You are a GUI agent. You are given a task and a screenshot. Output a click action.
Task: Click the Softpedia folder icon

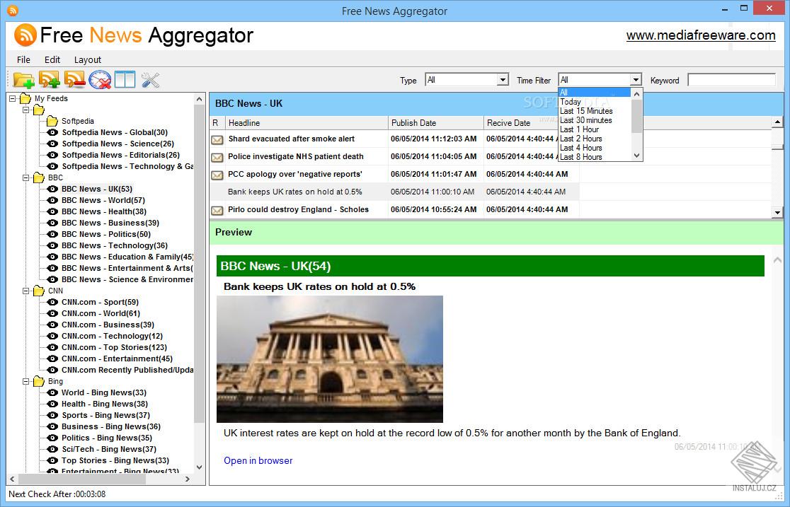pyautogui.click(x=52, y=121)
